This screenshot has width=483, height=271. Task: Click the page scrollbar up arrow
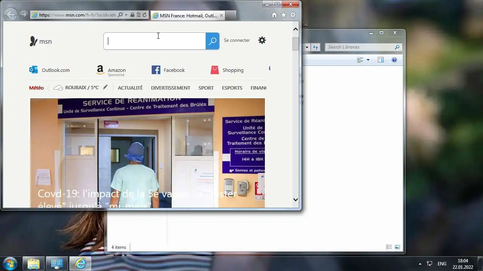295,29
